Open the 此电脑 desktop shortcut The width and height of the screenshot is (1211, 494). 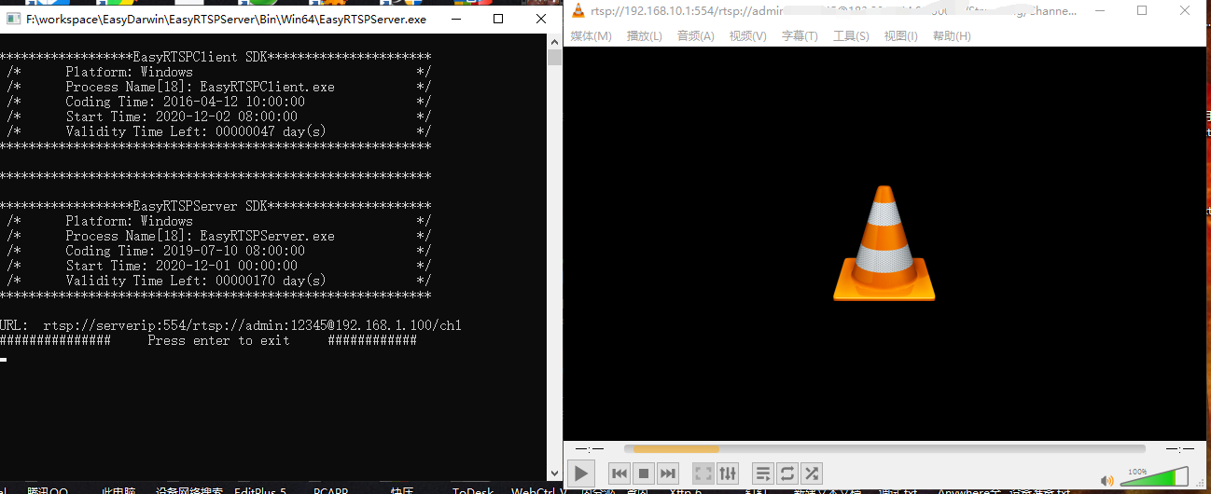pos(118,490)
